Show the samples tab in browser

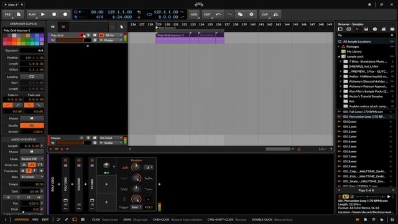coord(357,29)
